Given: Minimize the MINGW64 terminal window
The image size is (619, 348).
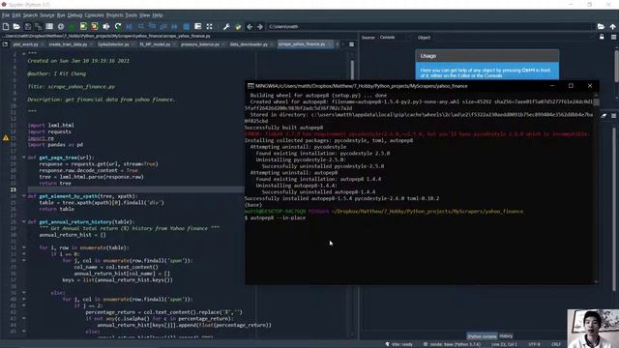Looking at the screenshot, I should pyautogui.click(x=552, y=86).
